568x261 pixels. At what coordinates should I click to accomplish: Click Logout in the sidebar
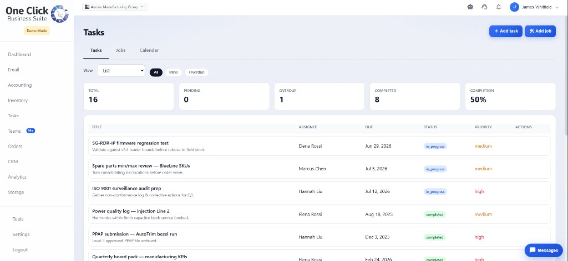(x=20, y=250)
